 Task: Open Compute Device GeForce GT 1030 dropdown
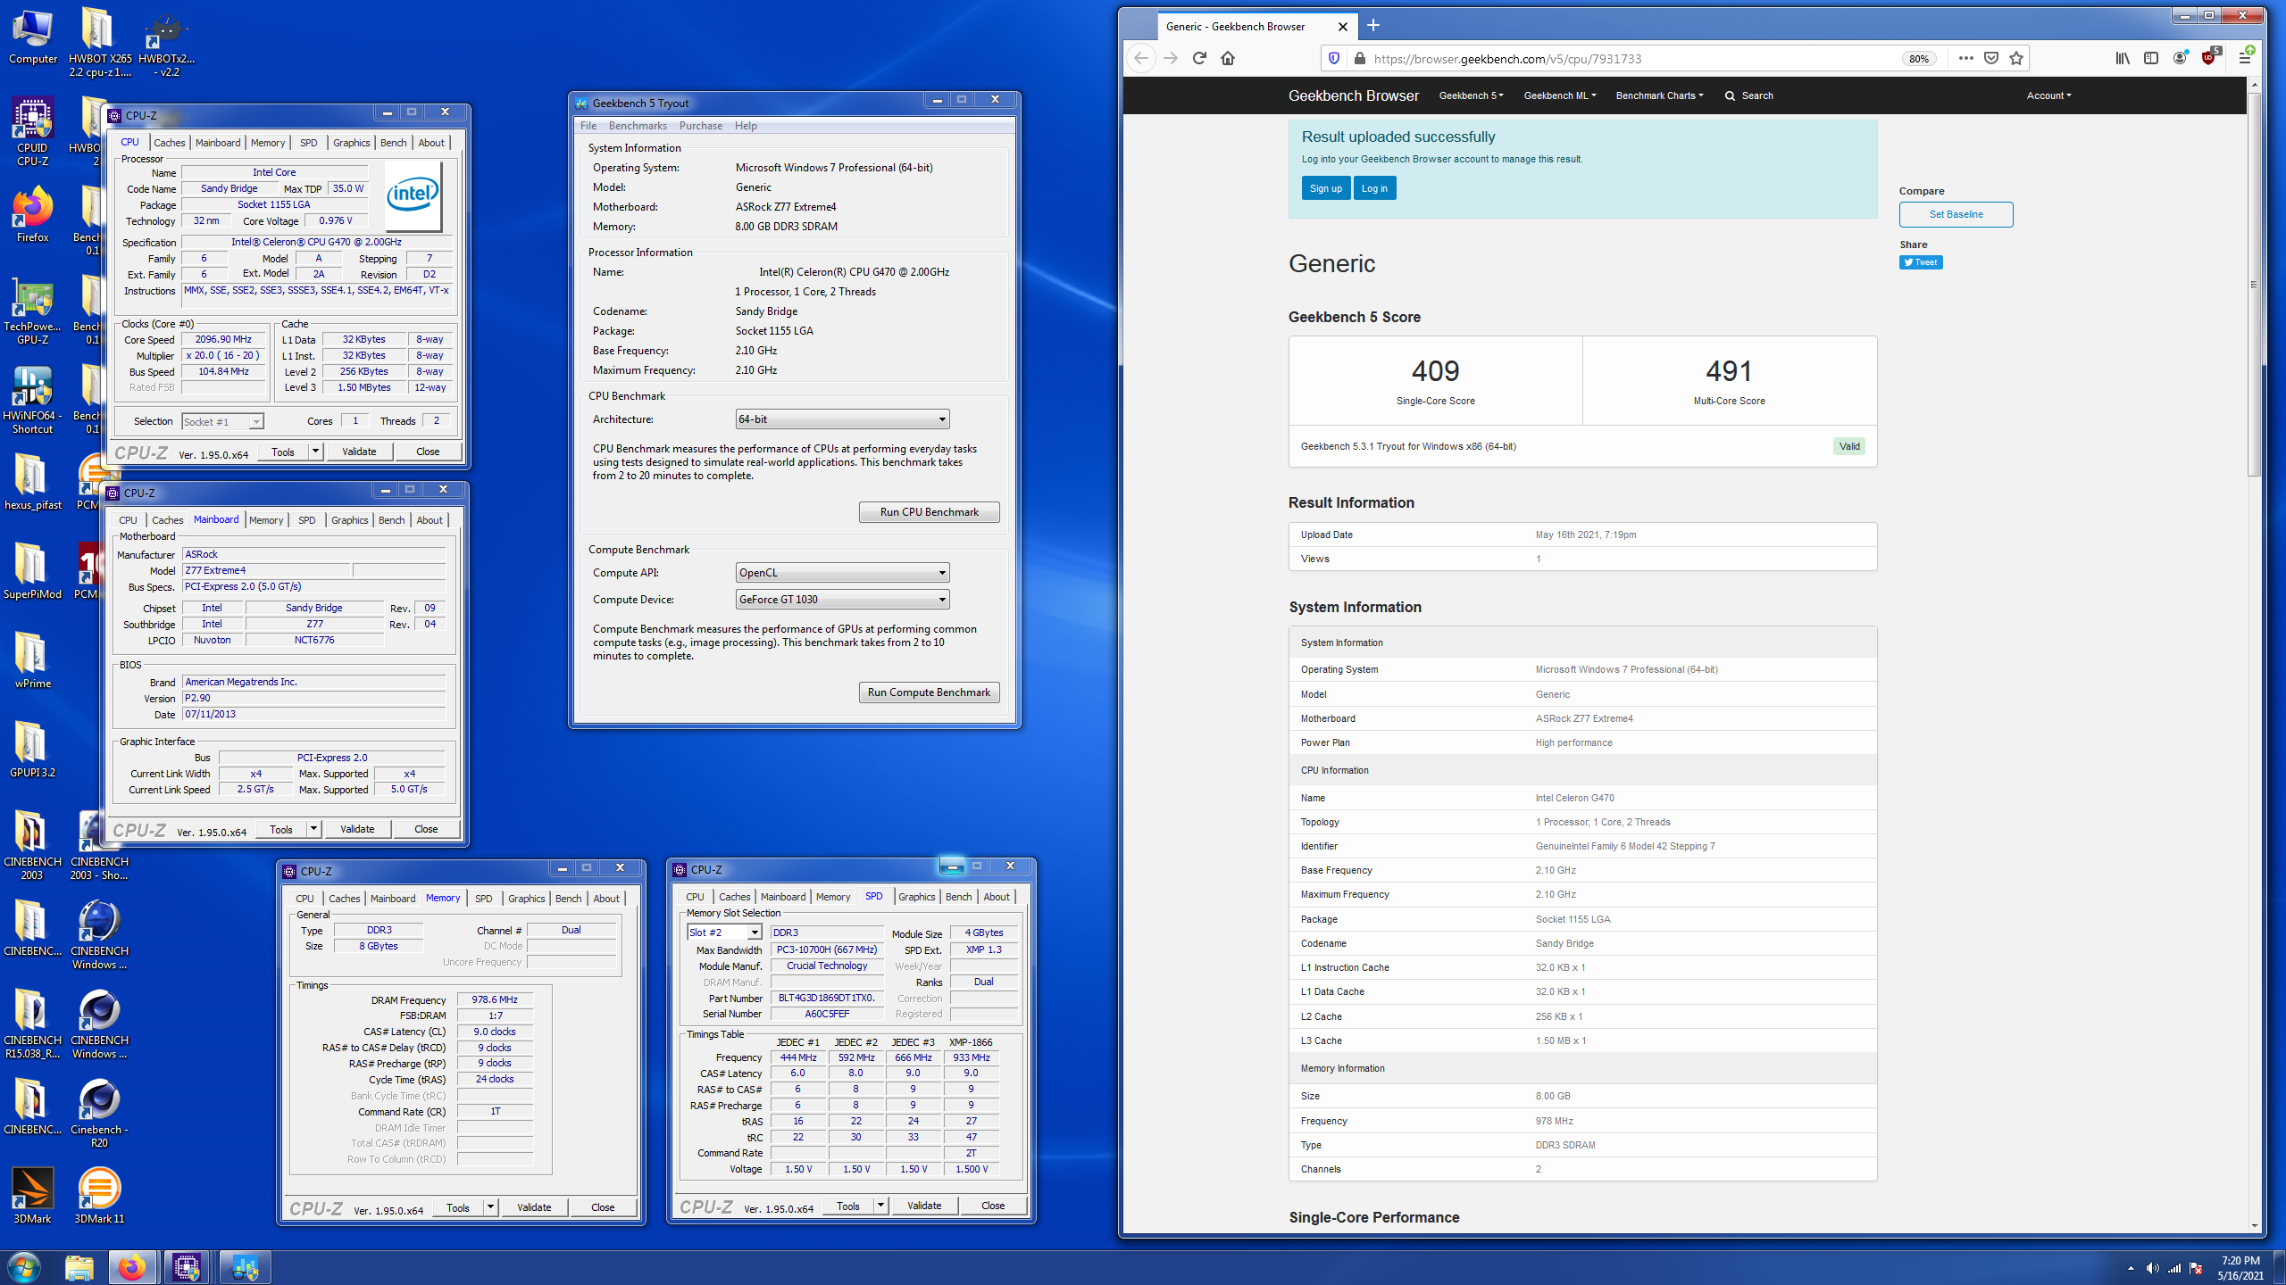click(842, 600)
